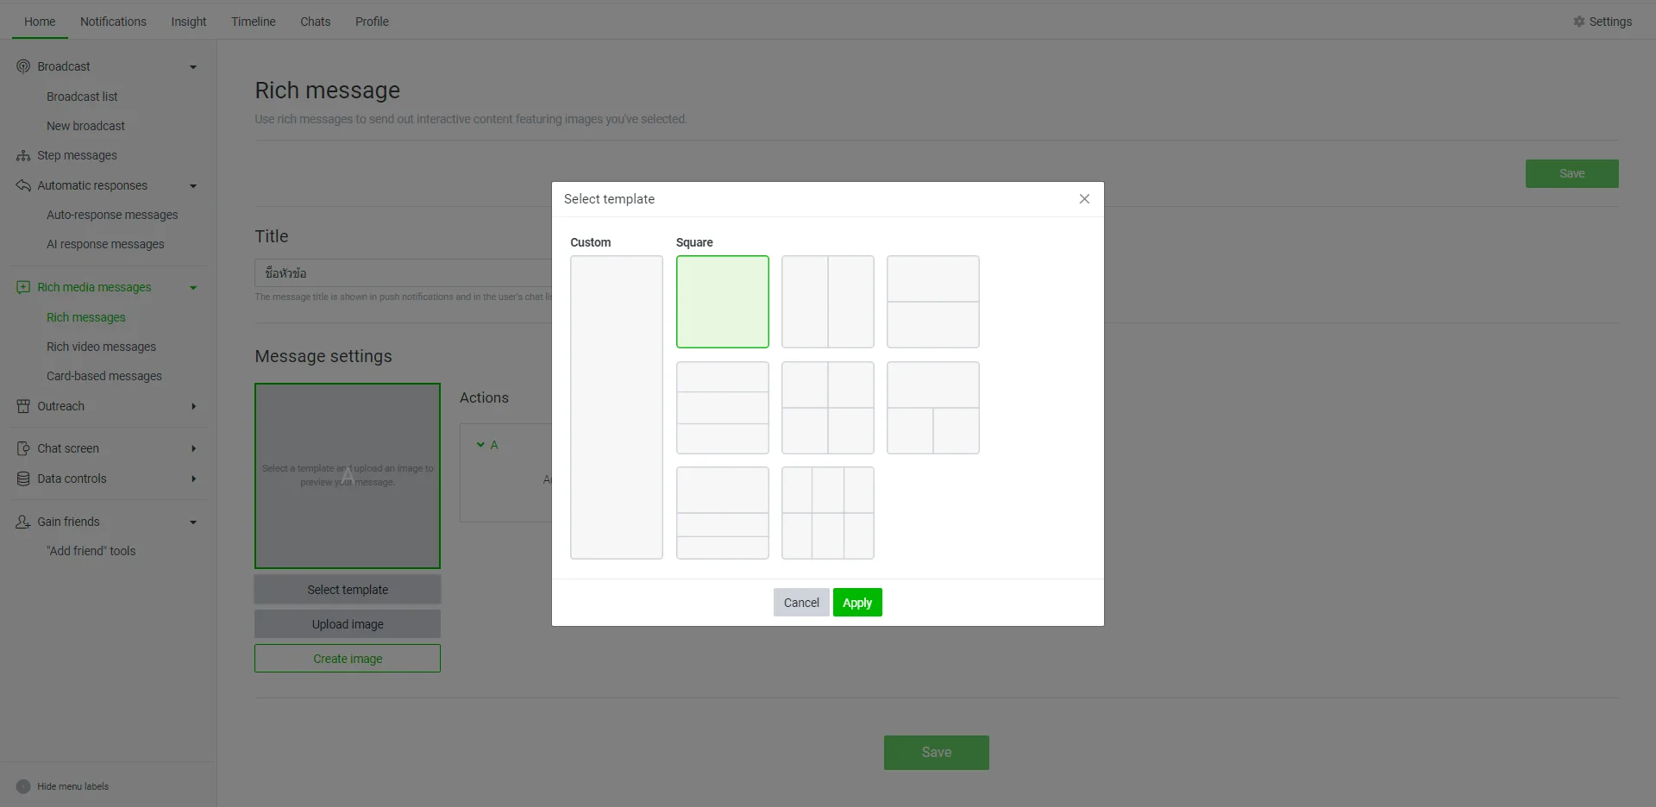The image size is (1656, 807).
Task: Switch to the Chats tab
Action: click(315, 22)
